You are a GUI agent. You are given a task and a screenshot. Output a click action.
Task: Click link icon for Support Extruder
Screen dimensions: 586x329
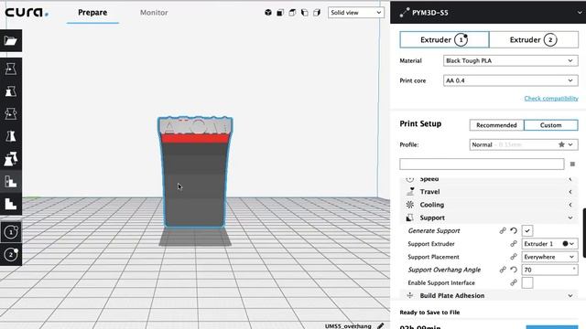[514, 244]
